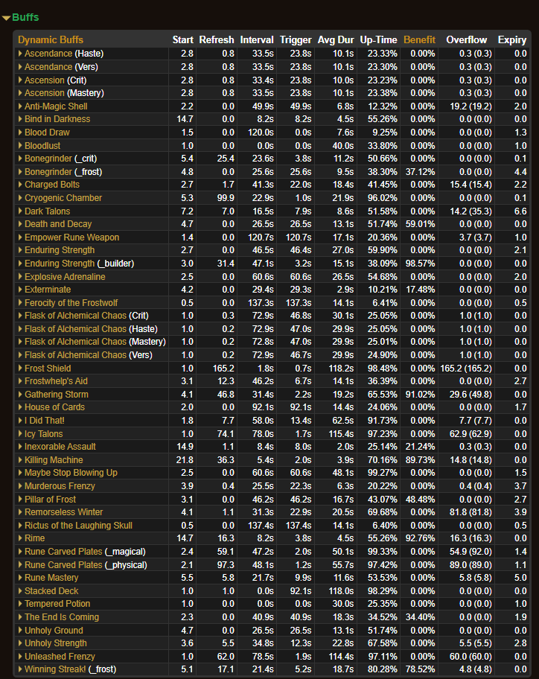Sort by the Overflow column header
The image size is (539, 679).
(466, 40)
